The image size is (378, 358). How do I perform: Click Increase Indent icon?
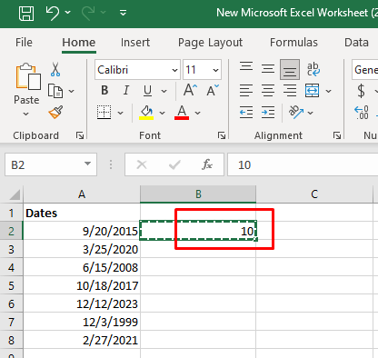268,113
